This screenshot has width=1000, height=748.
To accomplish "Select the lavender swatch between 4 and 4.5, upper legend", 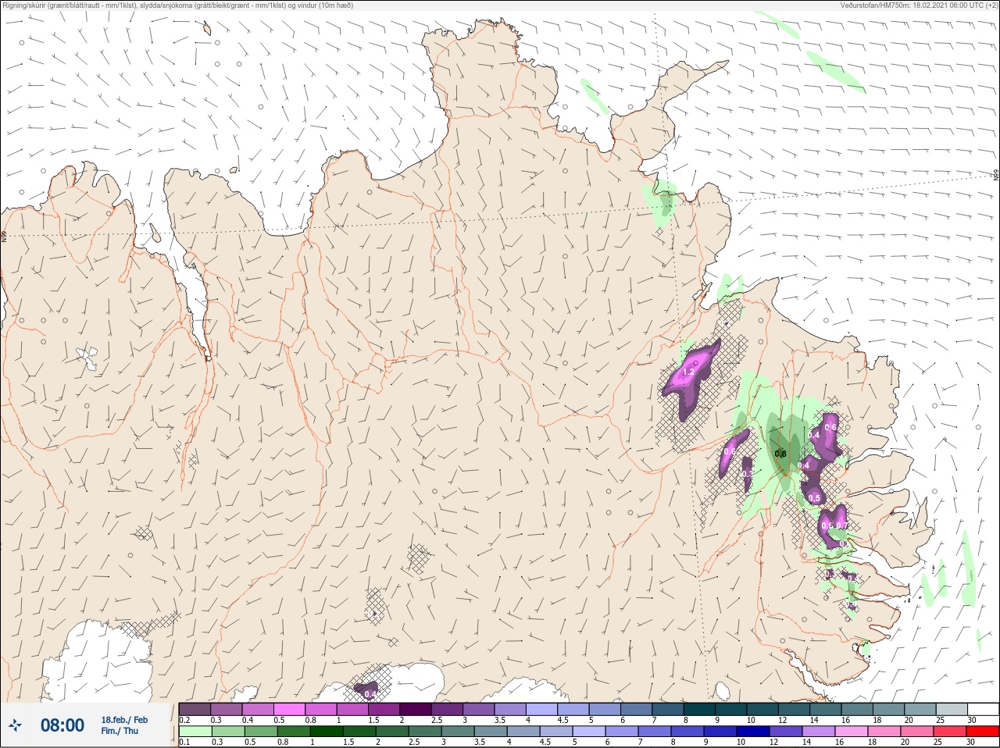I will tap(542, 709).
